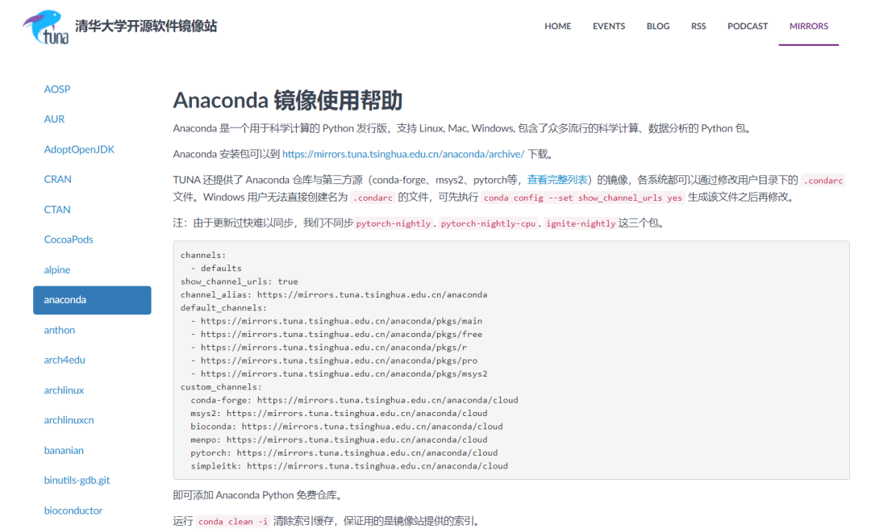Viewport: 871px width, 529px height.
Task: Click the ignite-nightly code tag
Action: click(581, 223)
